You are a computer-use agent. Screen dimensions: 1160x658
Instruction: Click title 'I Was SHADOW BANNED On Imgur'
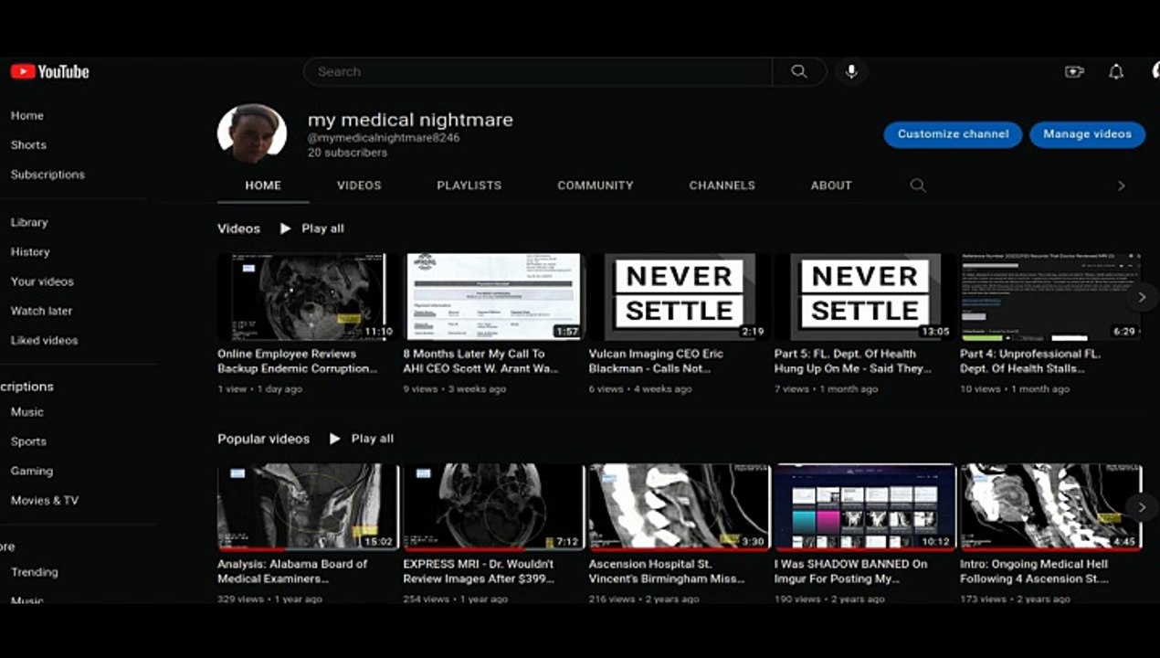[851, 571]
